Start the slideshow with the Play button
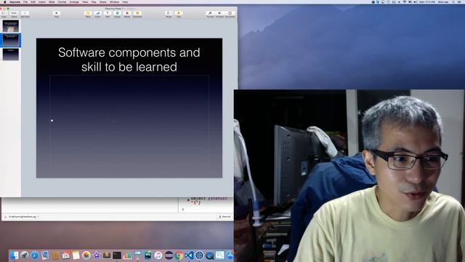 [x=57, y=14]
